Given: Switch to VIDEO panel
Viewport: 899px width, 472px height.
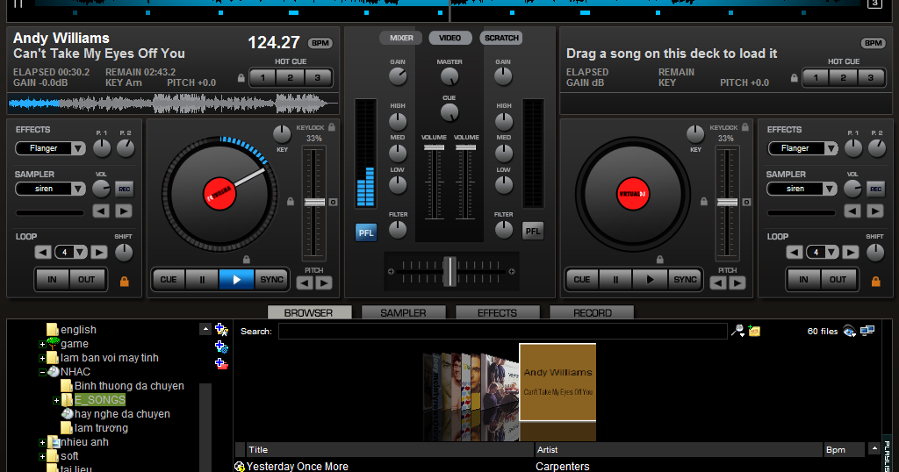Looking at the screenshot, I should coord(450,38).
